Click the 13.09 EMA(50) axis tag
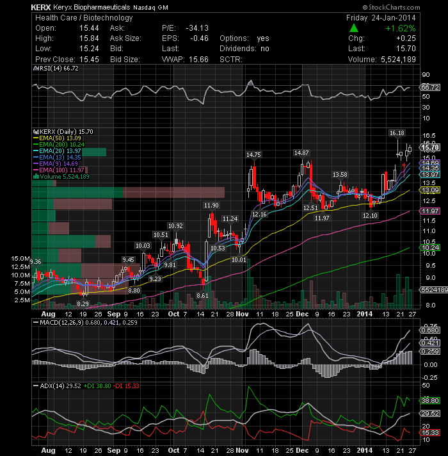Image resolution: width=448 pixels, height=456 pixels. pos(430,190)
